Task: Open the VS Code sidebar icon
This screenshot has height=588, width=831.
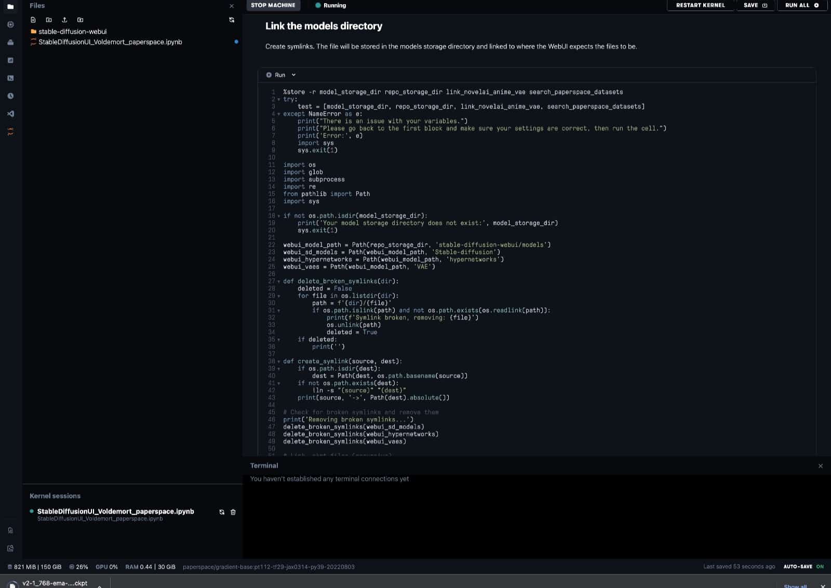Action: [10, 114]
